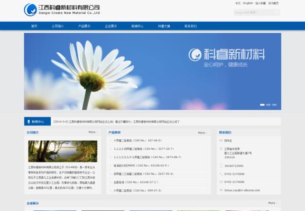Open the 产品展示 navigation menu item
Screen dimensions: 305x211
tap(84, 26)
